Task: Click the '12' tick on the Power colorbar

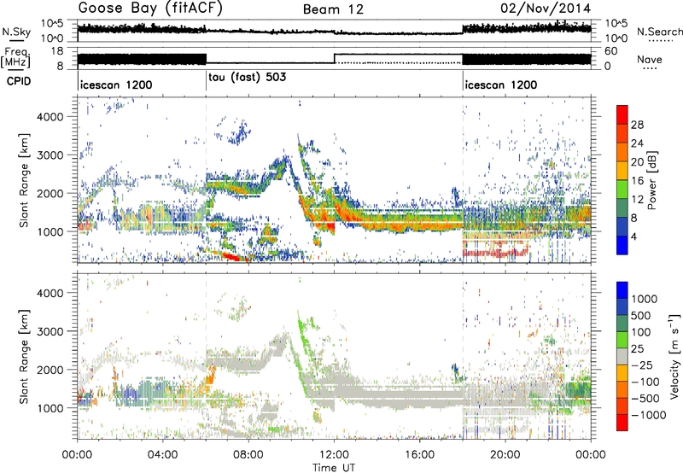Action: coord(637,200)
